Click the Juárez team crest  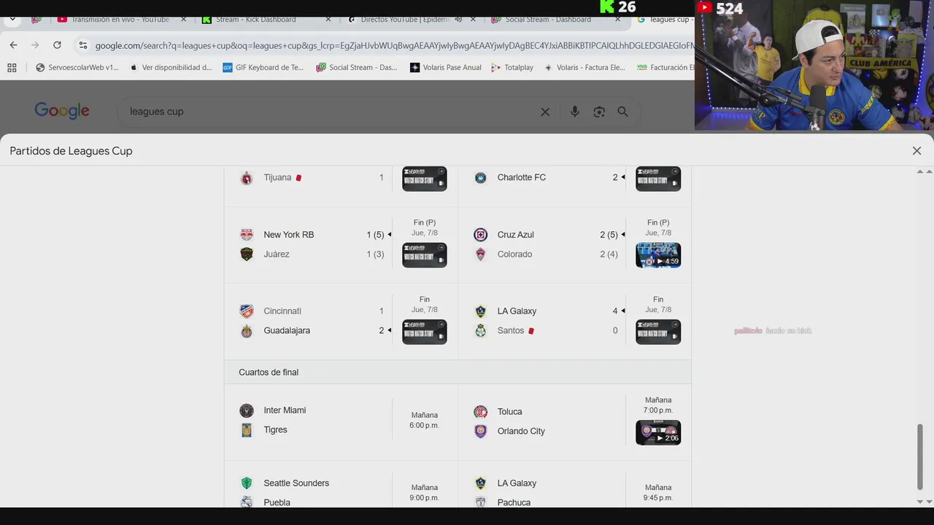pyautogui.click(x=247, y=254)
